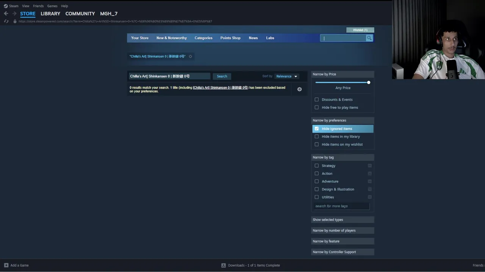This screenshot has height=272, width=485.
Task: Open Points Shop link
Action: (x=230, y=38)
